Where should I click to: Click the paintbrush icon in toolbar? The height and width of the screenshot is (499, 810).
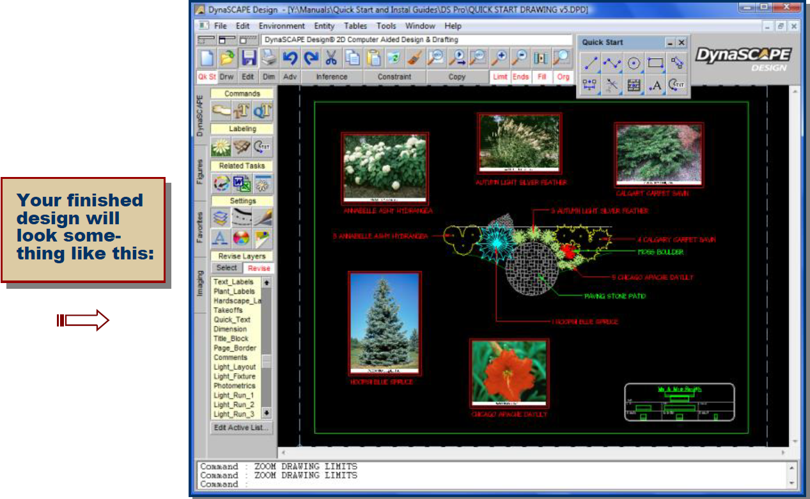tap(414, 58)
